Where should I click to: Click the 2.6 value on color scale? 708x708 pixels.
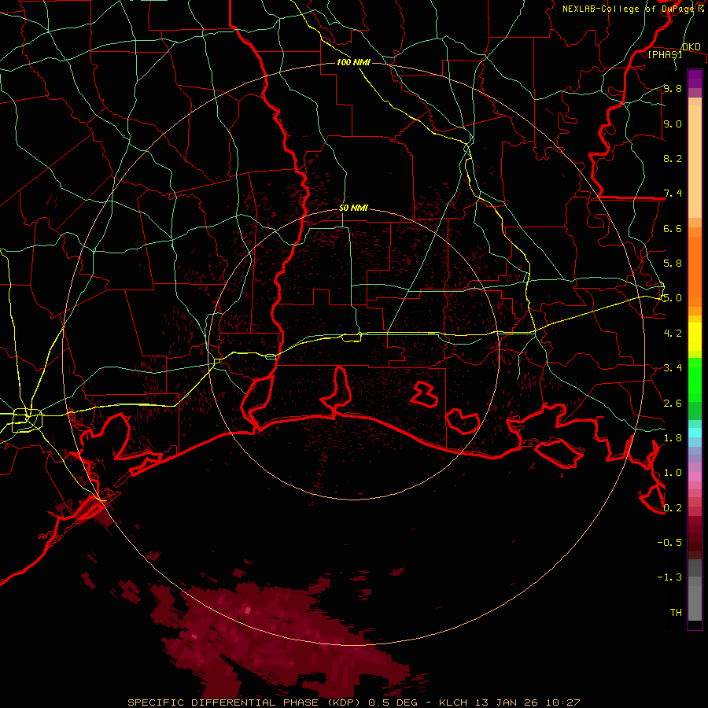673,404
